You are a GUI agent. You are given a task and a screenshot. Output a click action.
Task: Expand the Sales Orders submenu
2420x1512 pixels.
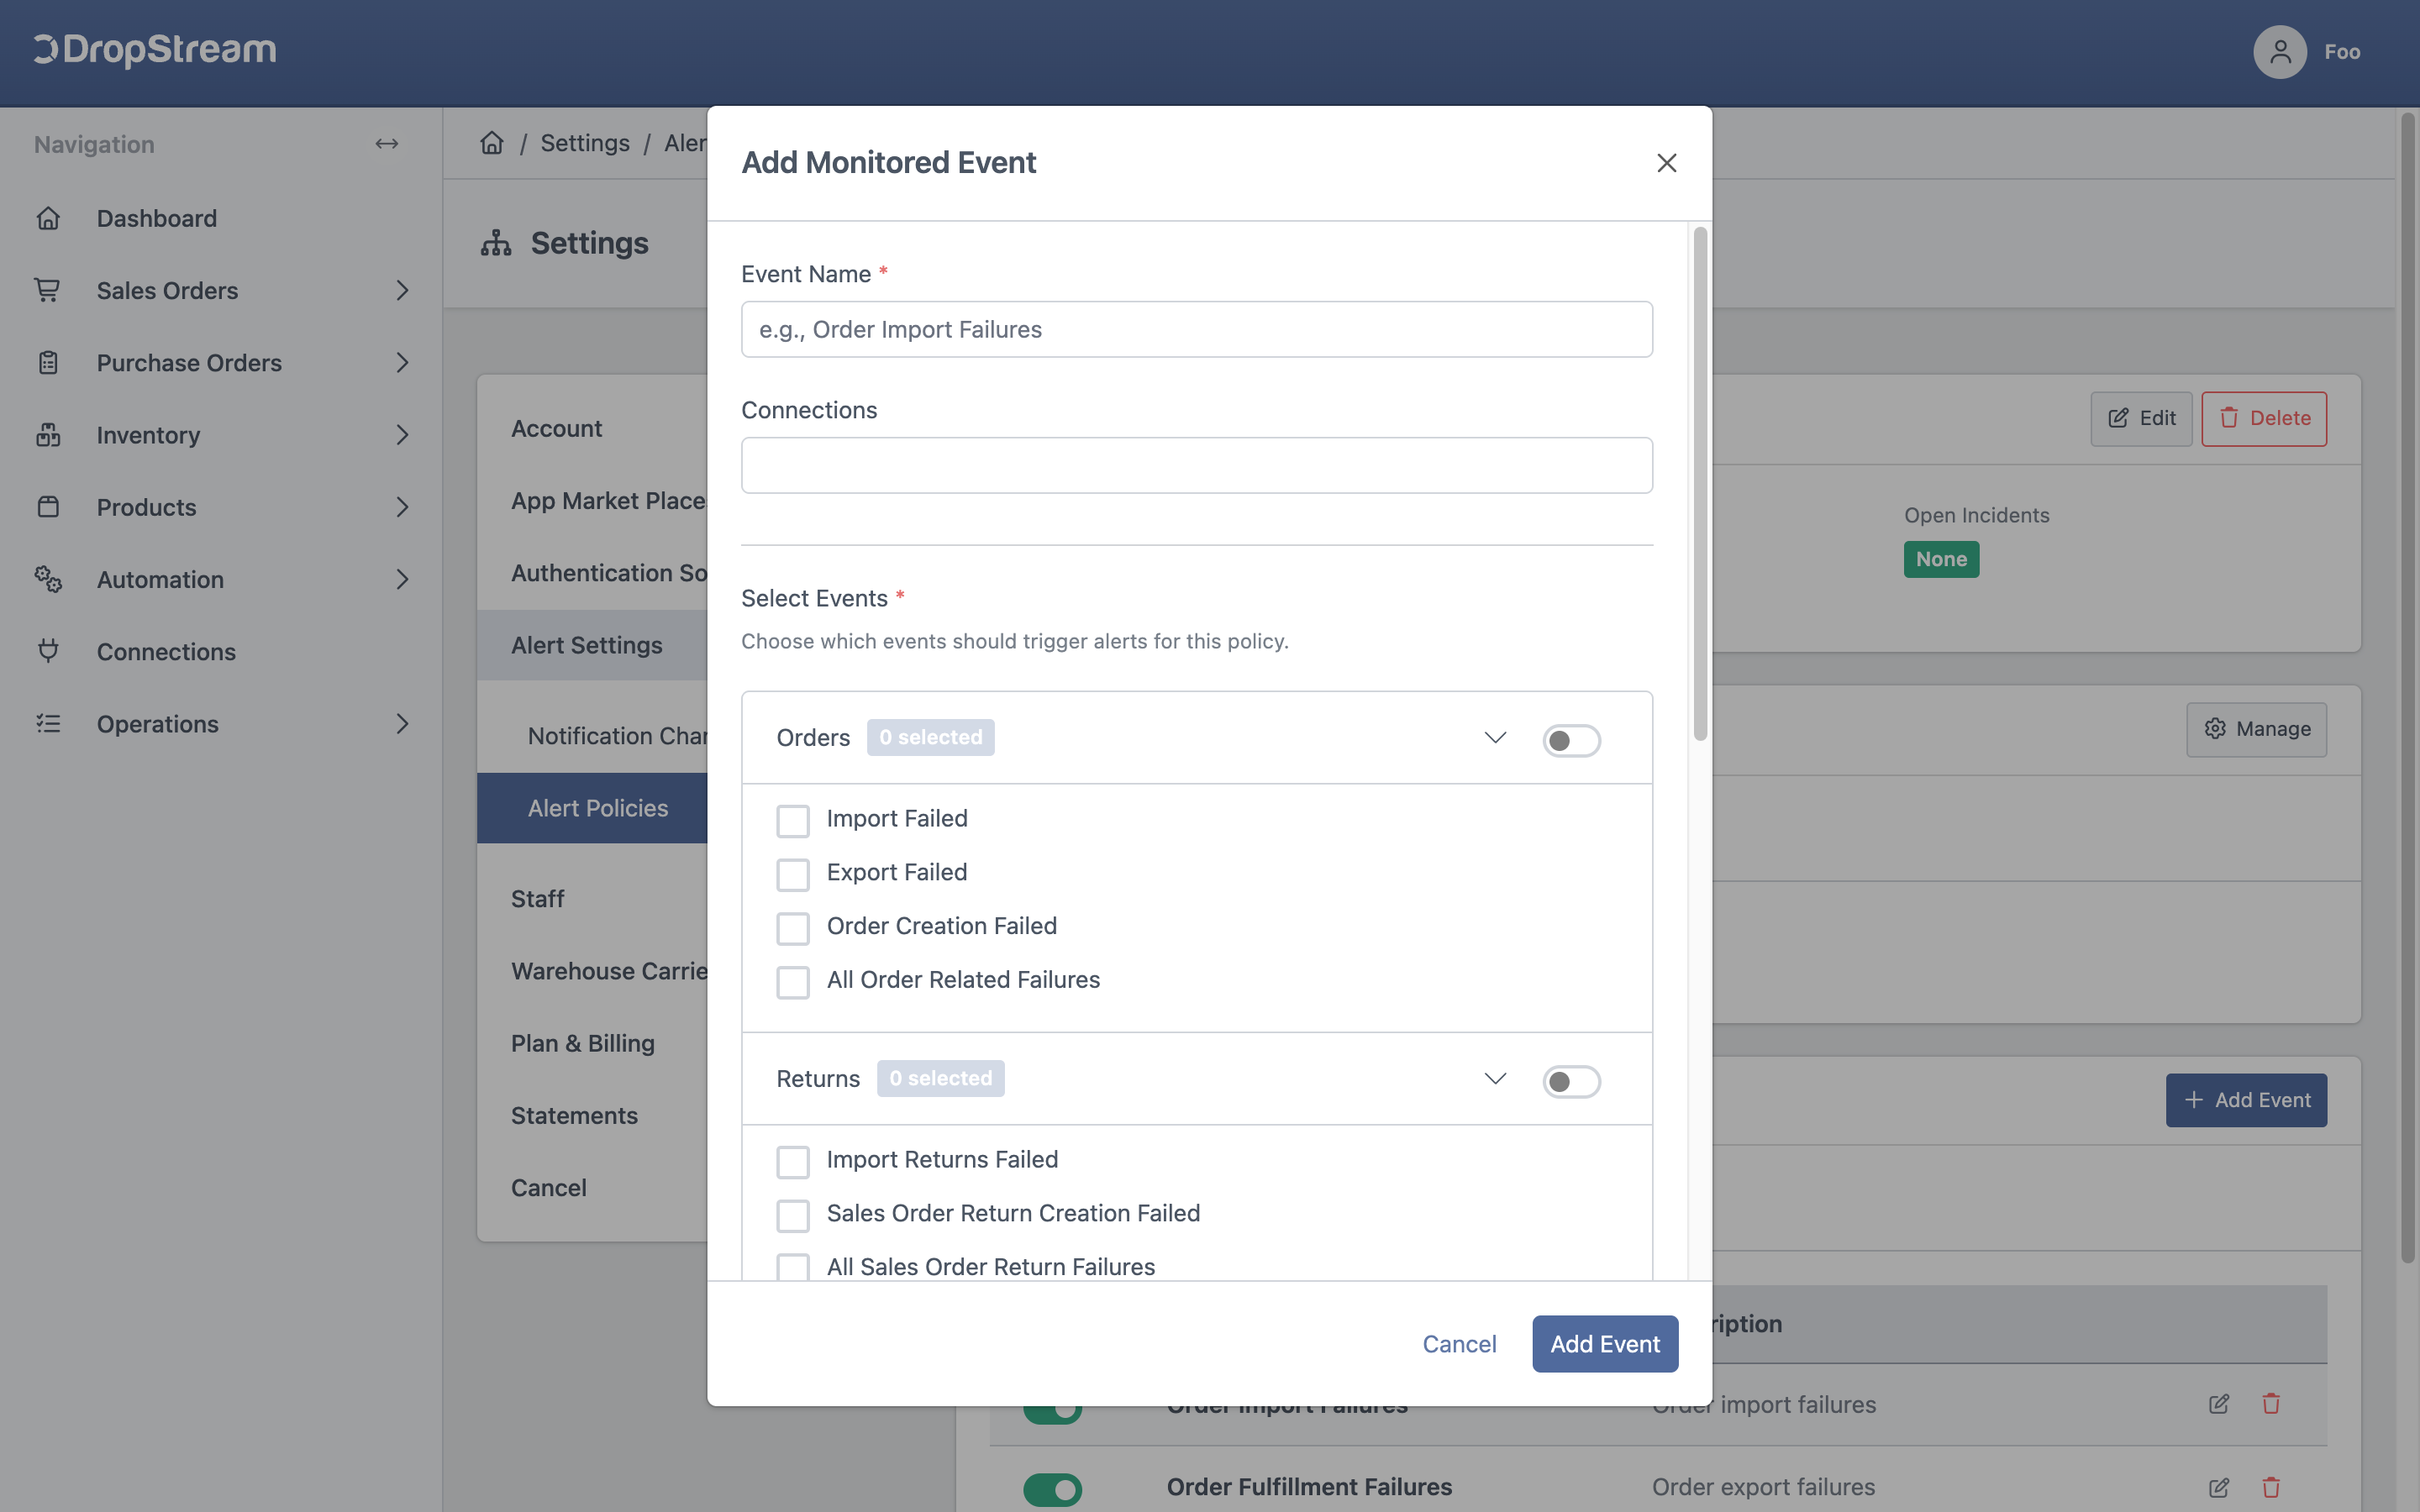pyautogui.click(x=402, y=290)
